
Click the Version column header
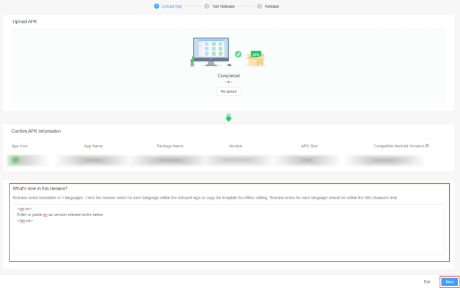tap(235, 145)
